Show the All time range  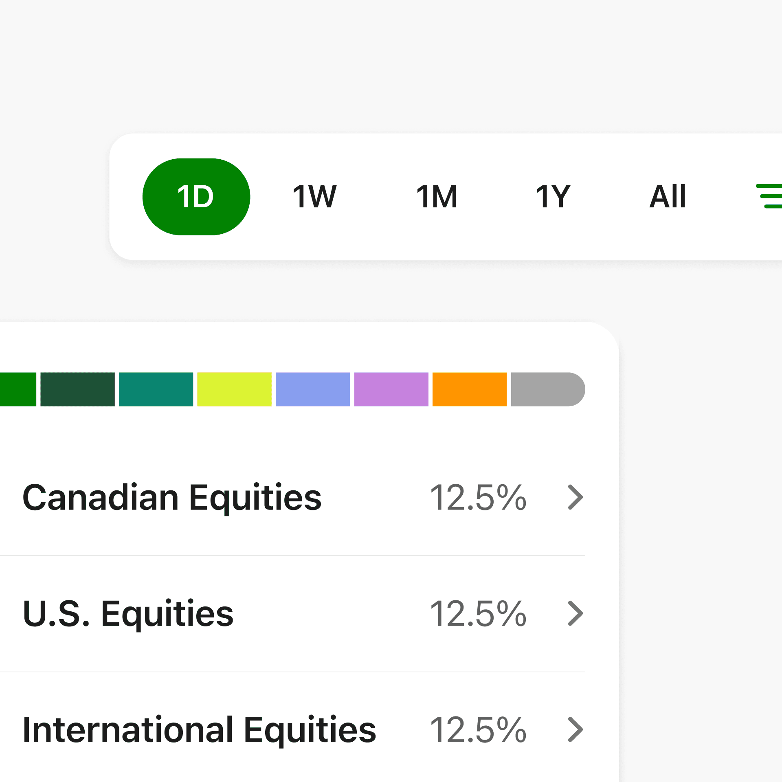(x=668, y=197)
